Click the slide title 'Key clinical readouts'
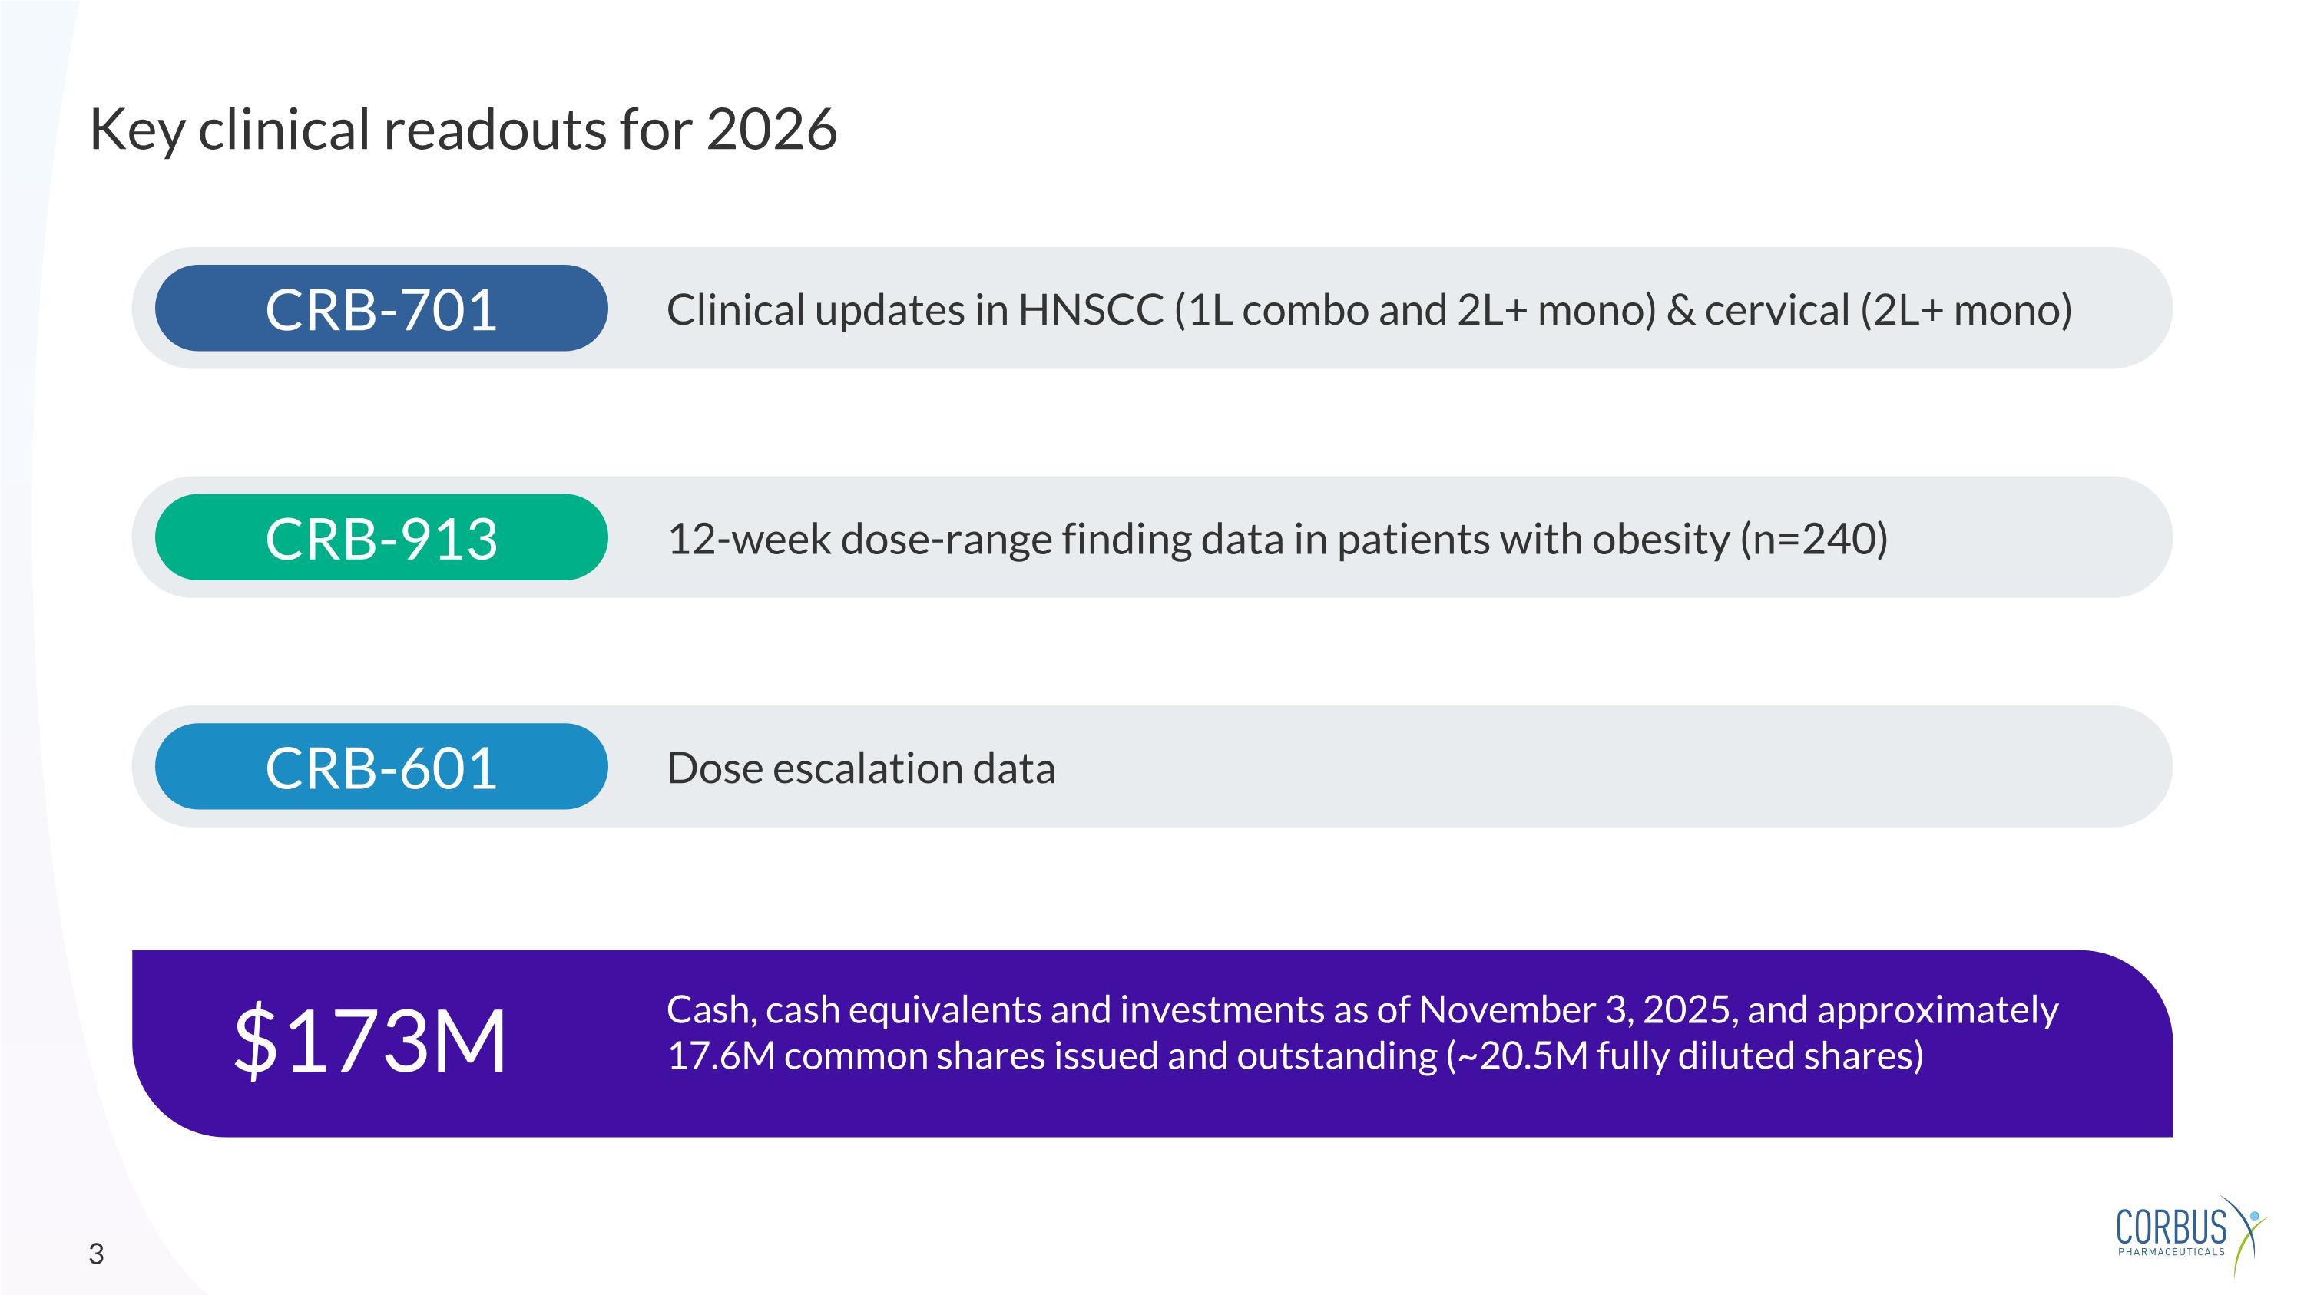The image size is (2304, 1295). (x=349, y=130)
